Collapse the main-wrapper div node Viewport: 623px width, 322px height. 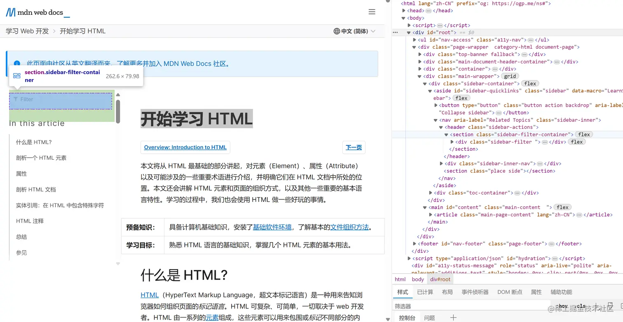[x=420, y=76]
